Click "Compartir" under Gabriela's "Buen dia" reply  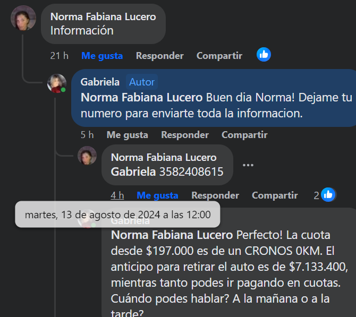pos(244,135)
